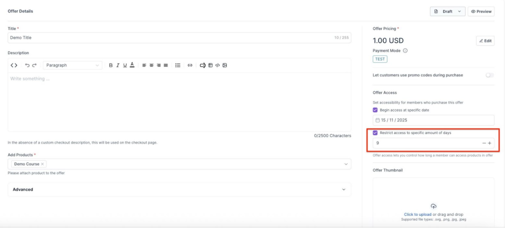Click into the description text area
505x228 pixels.
pos(179,102)
